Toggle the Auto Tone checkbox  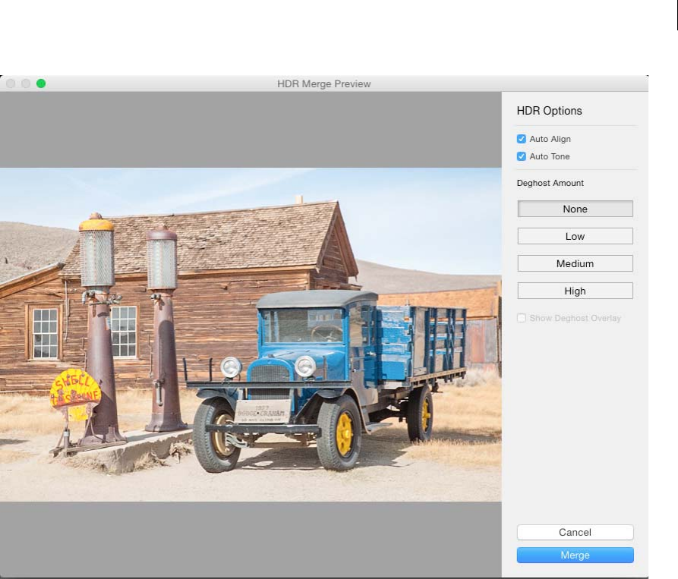[521, 156]
